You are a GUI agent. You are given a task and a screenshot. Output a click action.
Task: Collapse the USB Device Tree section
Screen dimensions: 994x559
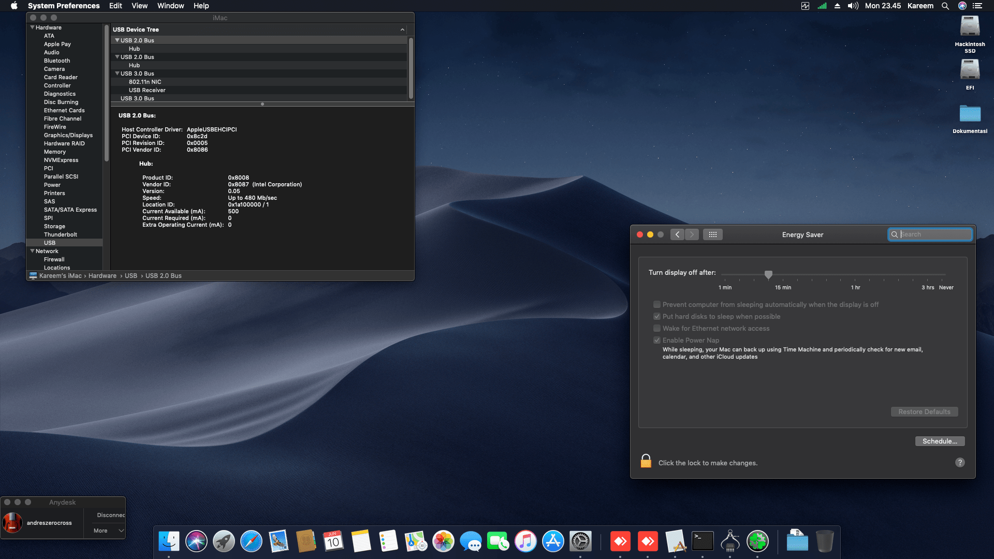pos(403,30)
